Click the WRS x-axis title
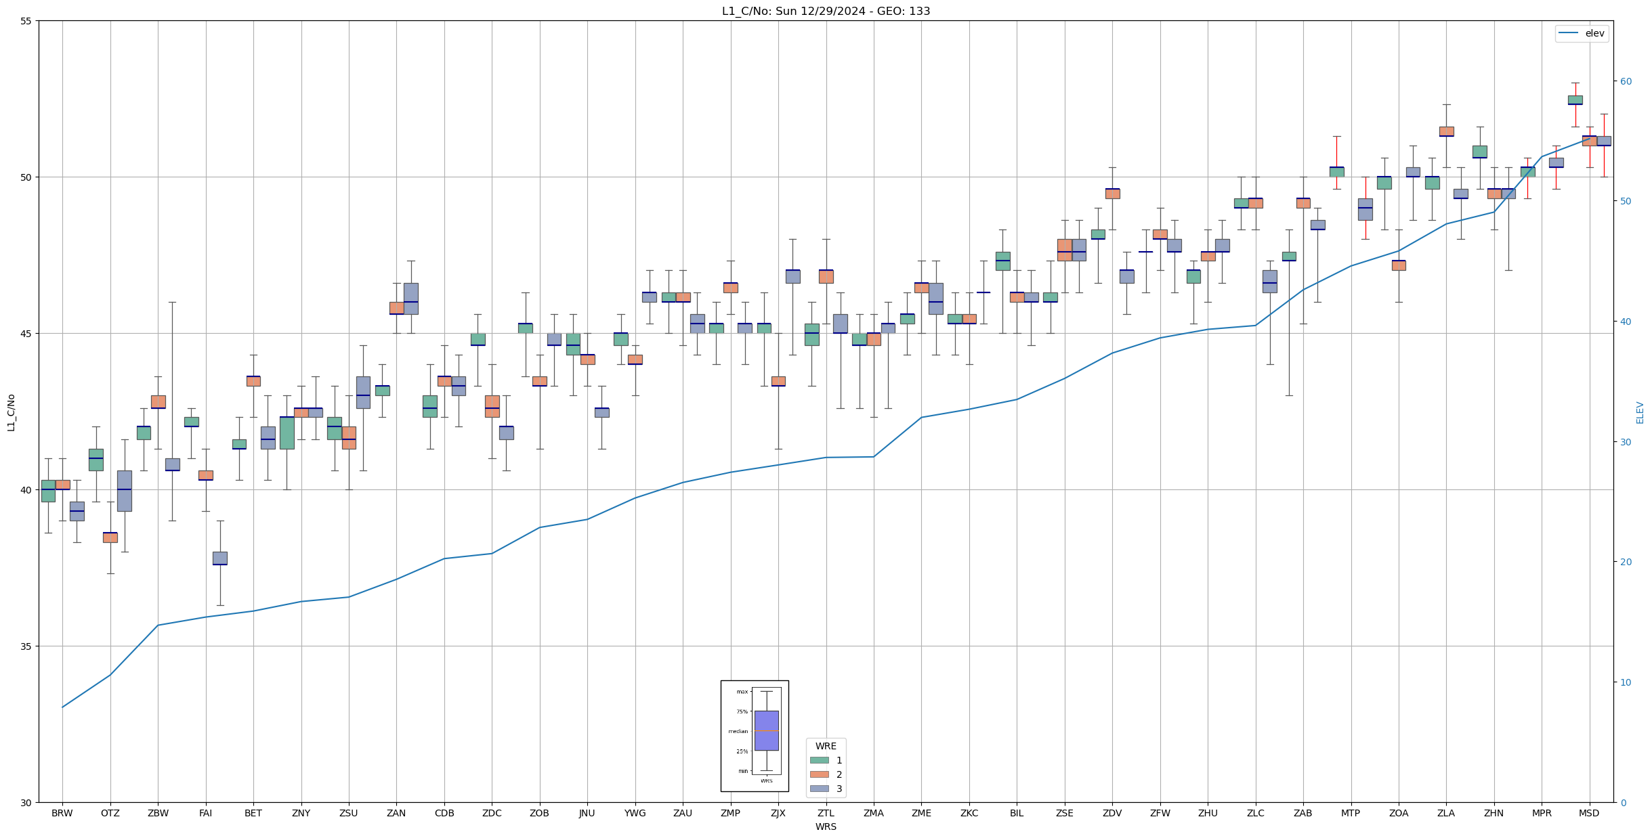1652x838 pixels. click(826, 826)
